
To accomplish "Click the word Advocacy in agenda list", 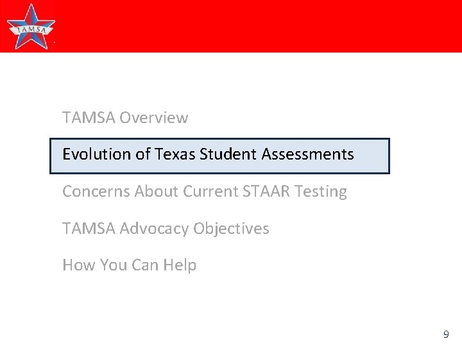I will pos(154,229).
